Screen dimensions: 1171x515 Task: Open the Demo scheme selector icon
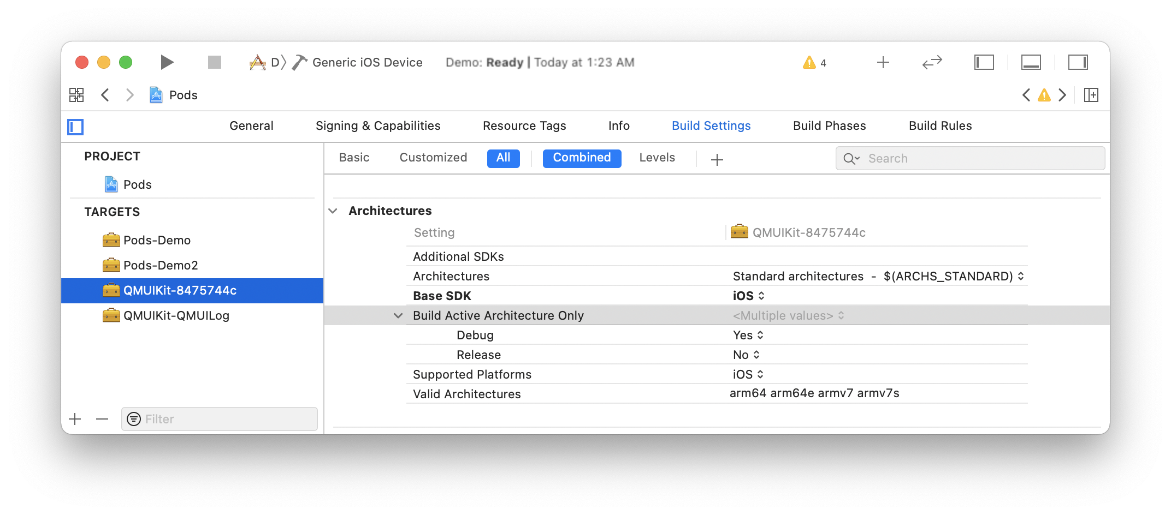tap(257, 62)
